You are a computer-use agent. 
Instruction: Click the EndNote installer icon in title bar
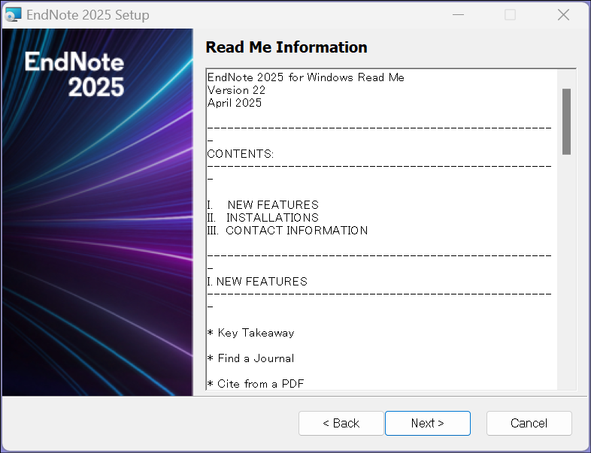[x=14, y=15]
